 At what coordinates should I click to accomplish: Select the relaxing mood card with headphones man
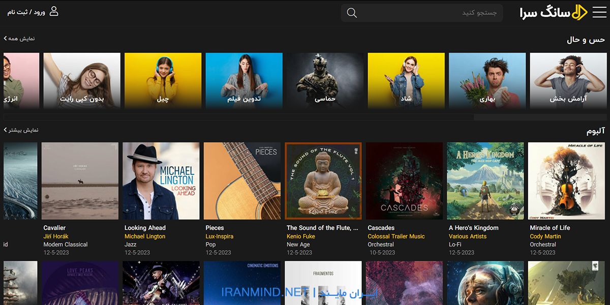point(568,80)
